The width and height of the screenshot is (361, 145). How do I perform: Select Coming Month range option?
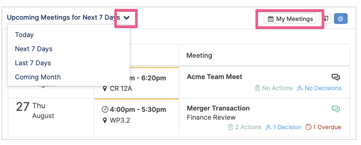pos(38,77)
